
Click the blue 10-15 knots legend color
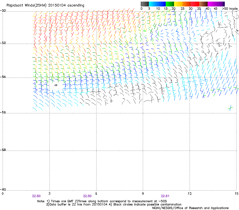[161, 4]
